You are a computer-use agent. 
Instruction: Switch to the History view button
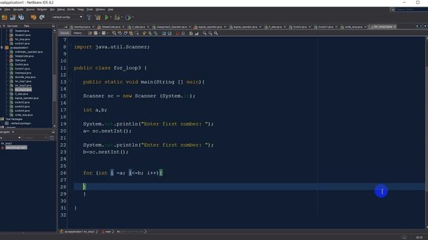[x=78, y=33]
